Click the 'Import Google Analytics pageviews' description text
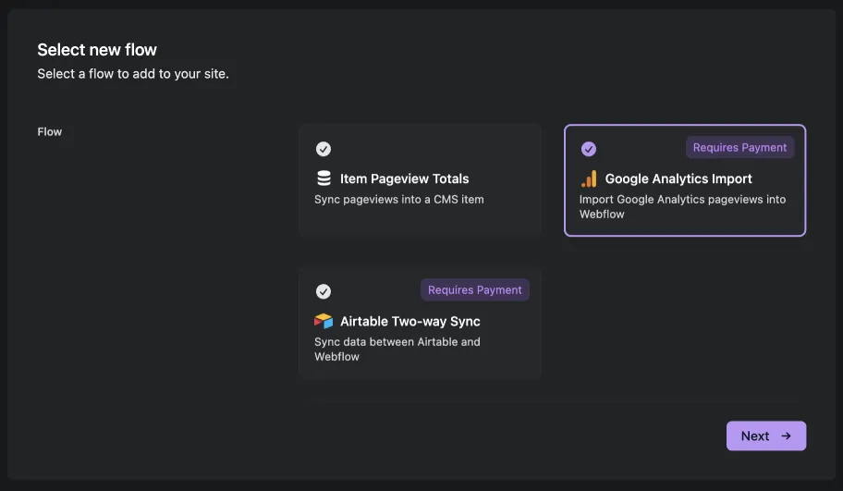This screenshot has height=491, width=843. [682, 206]
